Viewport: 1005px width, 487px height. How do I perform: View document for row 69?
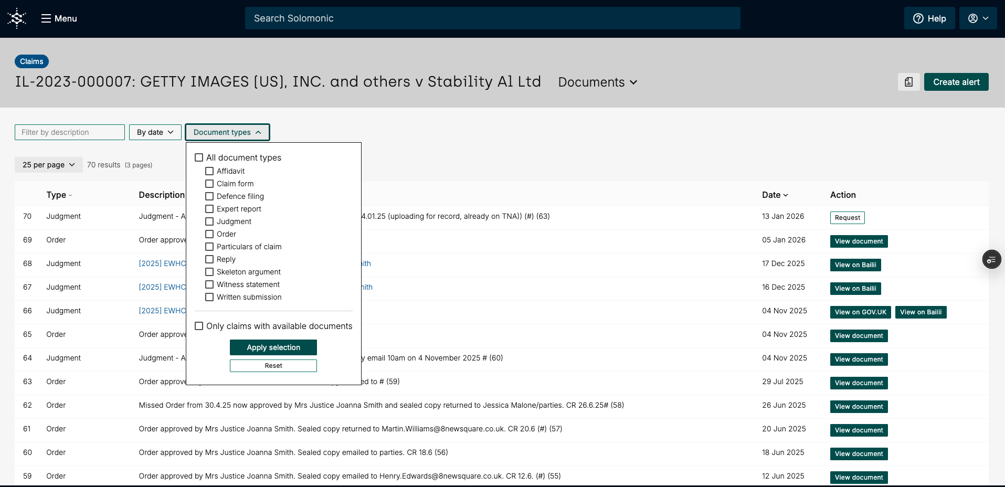click(x=859, y=241)
